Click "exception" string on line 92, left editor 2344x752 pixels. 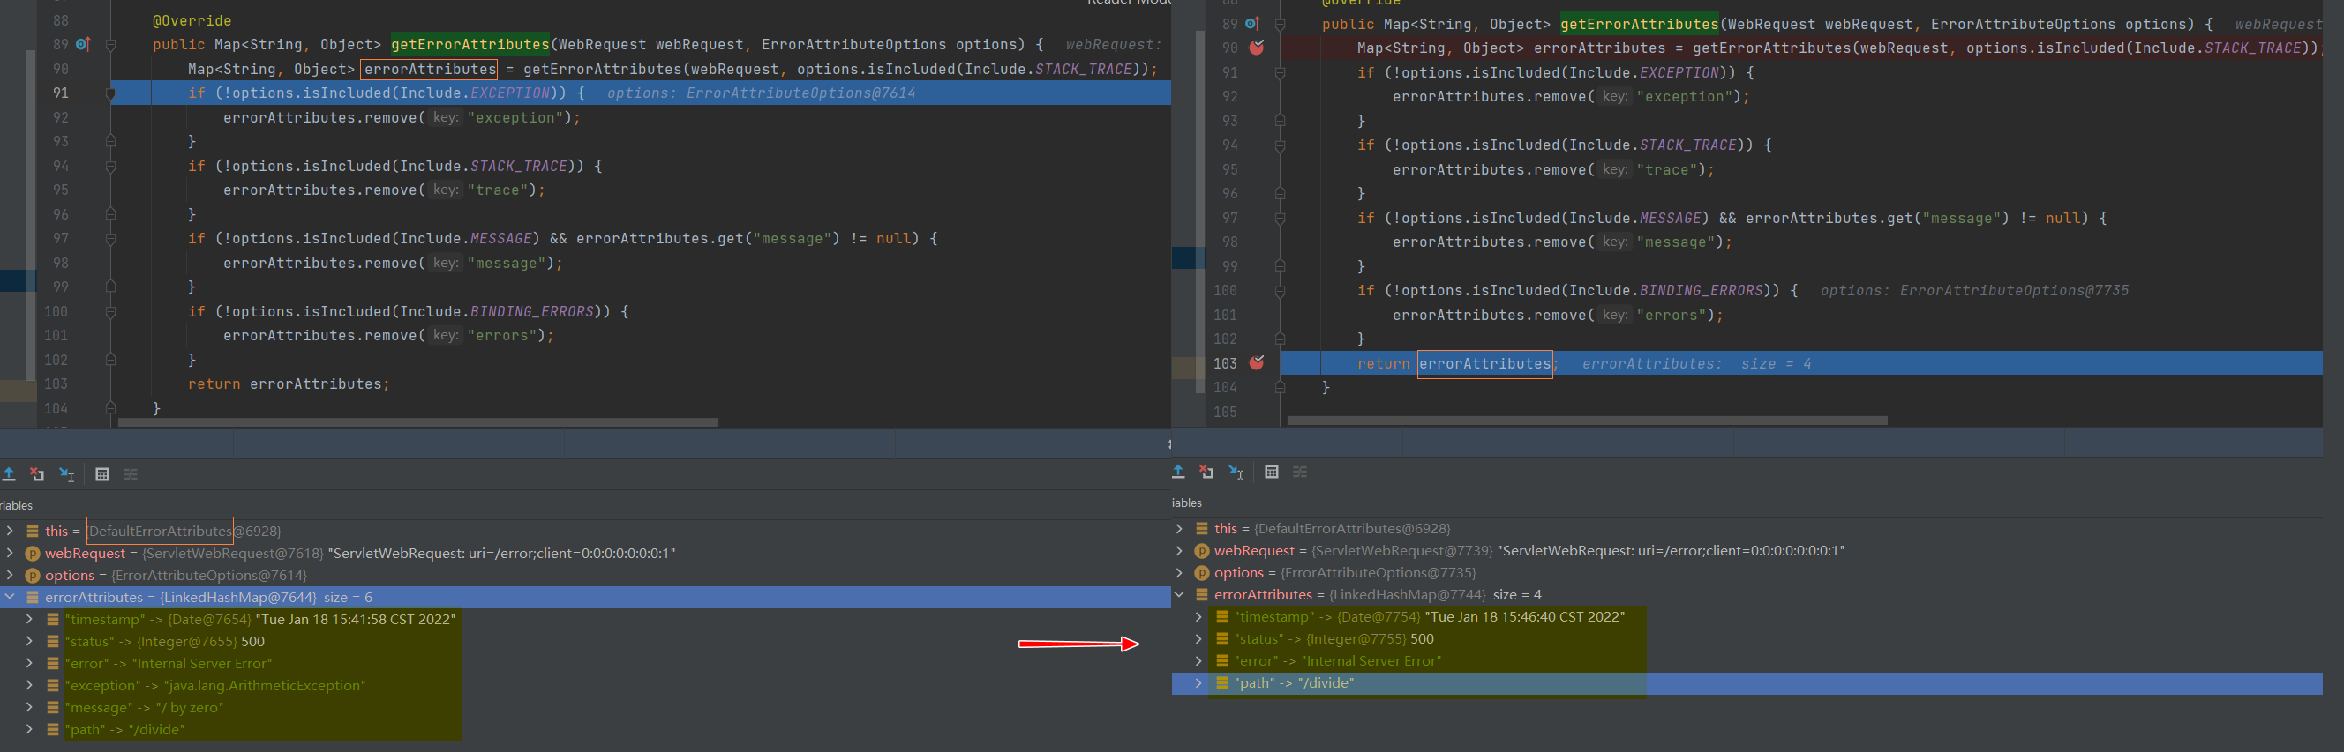(x=515, y=117)
